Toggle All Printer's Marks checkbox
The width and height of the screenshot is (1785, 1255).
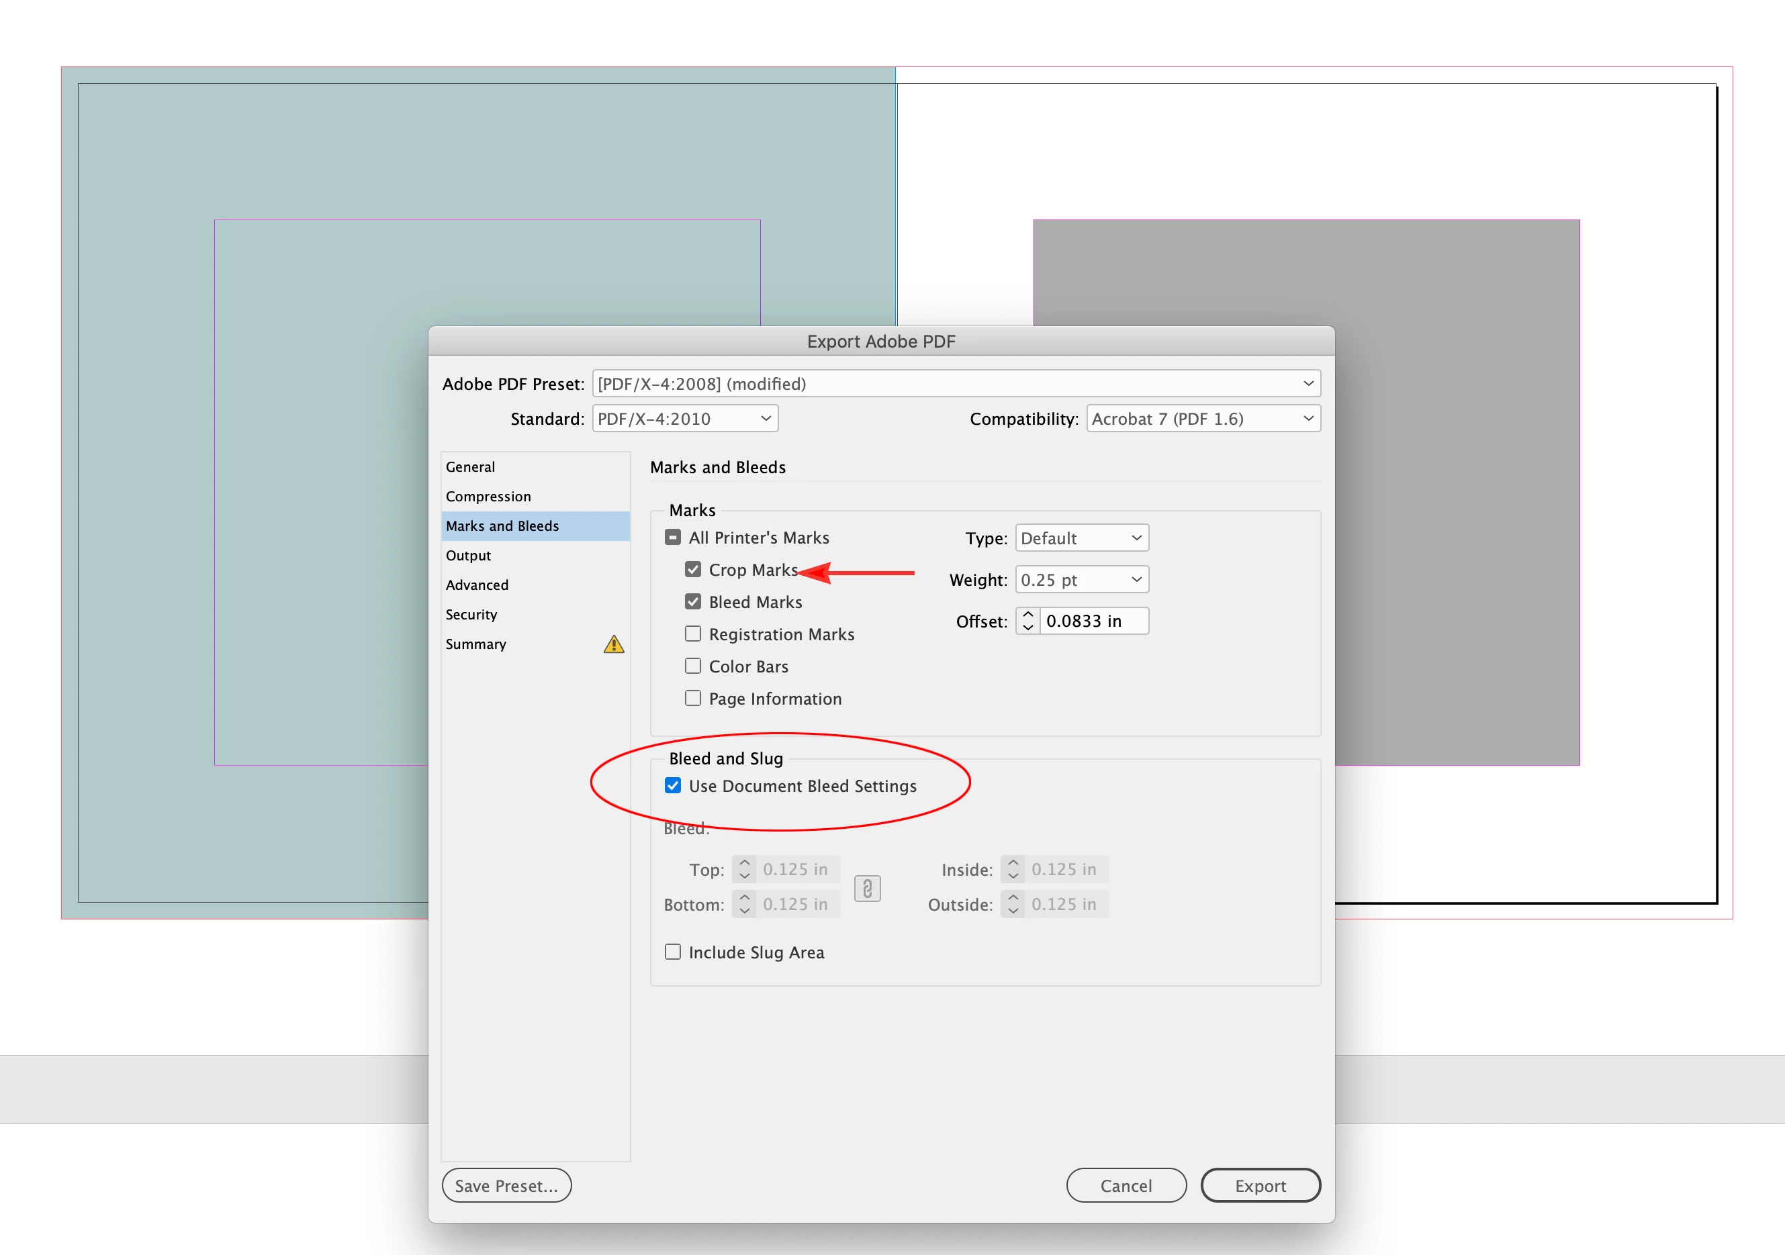tap(674, 537)
